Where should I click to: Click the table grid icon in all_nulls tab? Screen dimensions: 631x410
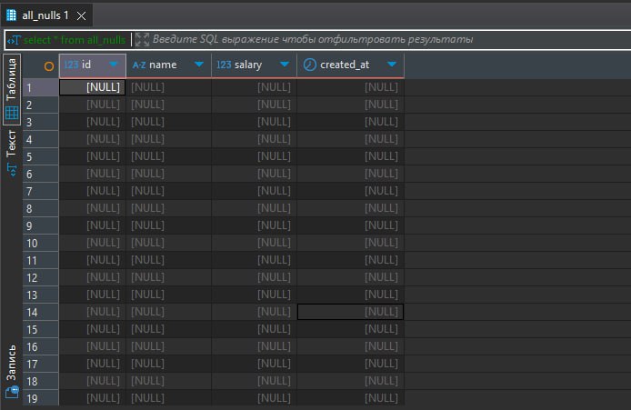tap(11, 15)
